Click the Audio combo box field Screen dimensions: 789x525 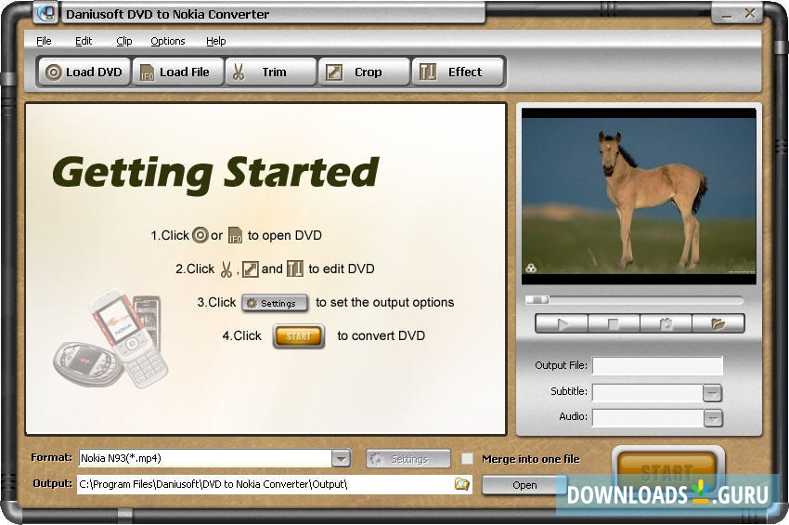click(x=648, y=418)
